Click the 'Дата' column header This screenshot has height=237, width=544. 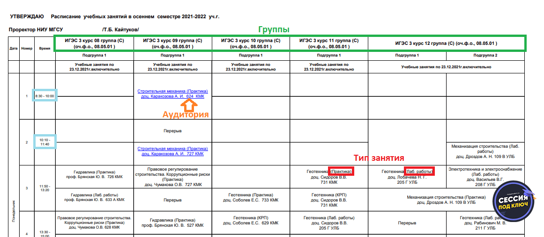pos(14,49)
